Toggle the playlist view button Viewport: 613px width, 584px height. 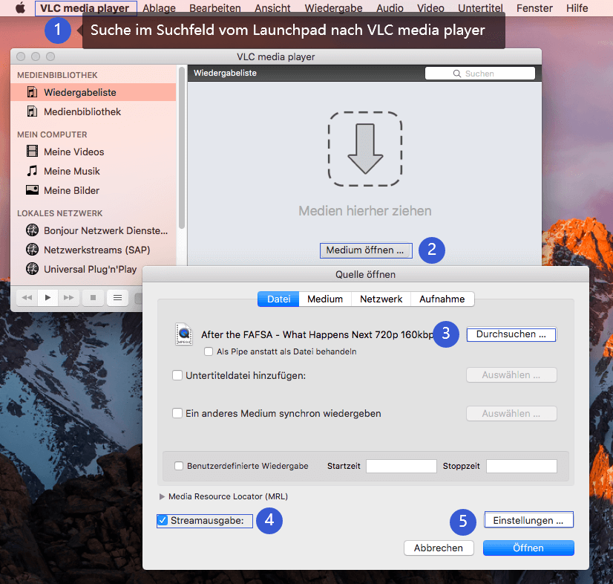coord(117,298)
